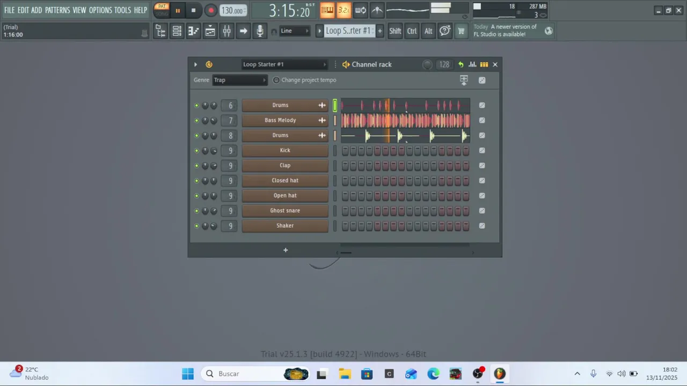Adjust the Clap channel pan knob

click(205, 166)
